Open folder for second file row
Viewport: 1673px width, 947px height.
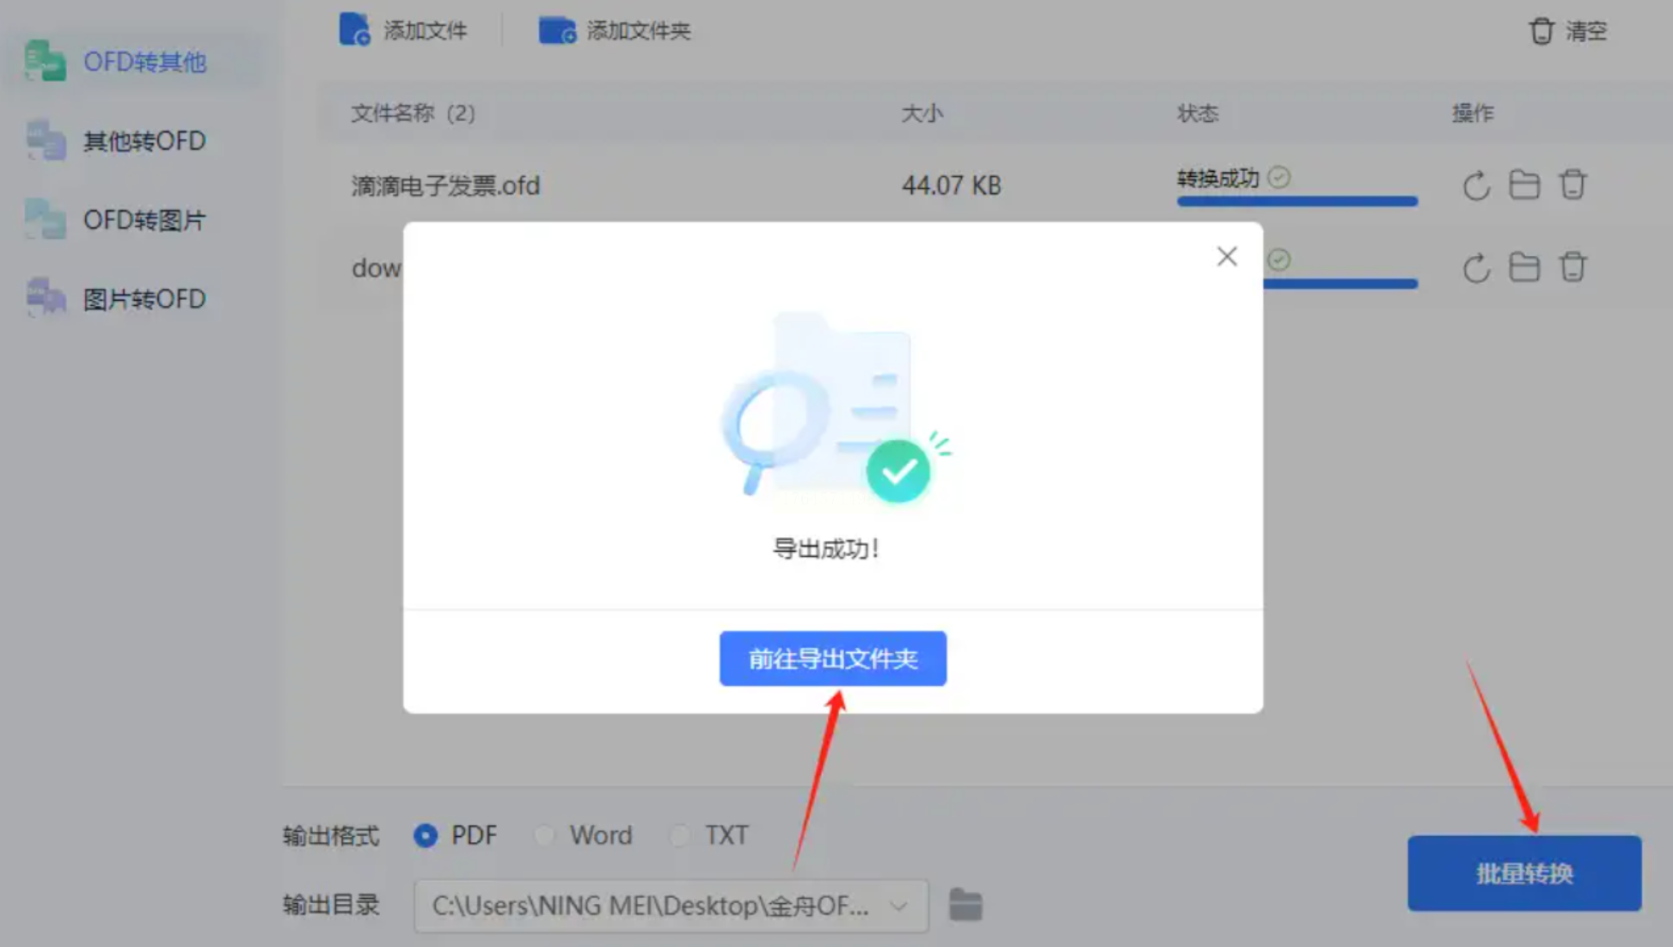pos(1524,267)
